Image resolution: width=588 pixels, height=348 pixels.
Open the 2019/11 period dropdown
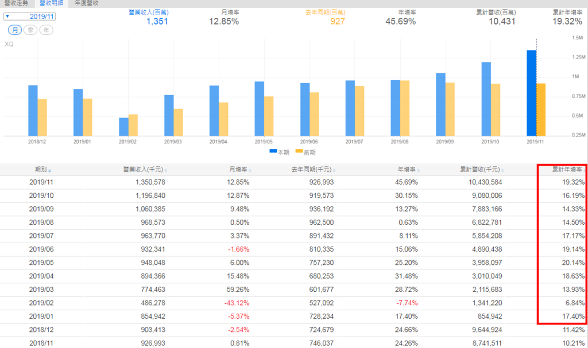[x=30, y=17]
